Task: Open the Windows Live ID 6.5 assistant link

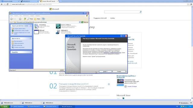Action: pos(74,84)
